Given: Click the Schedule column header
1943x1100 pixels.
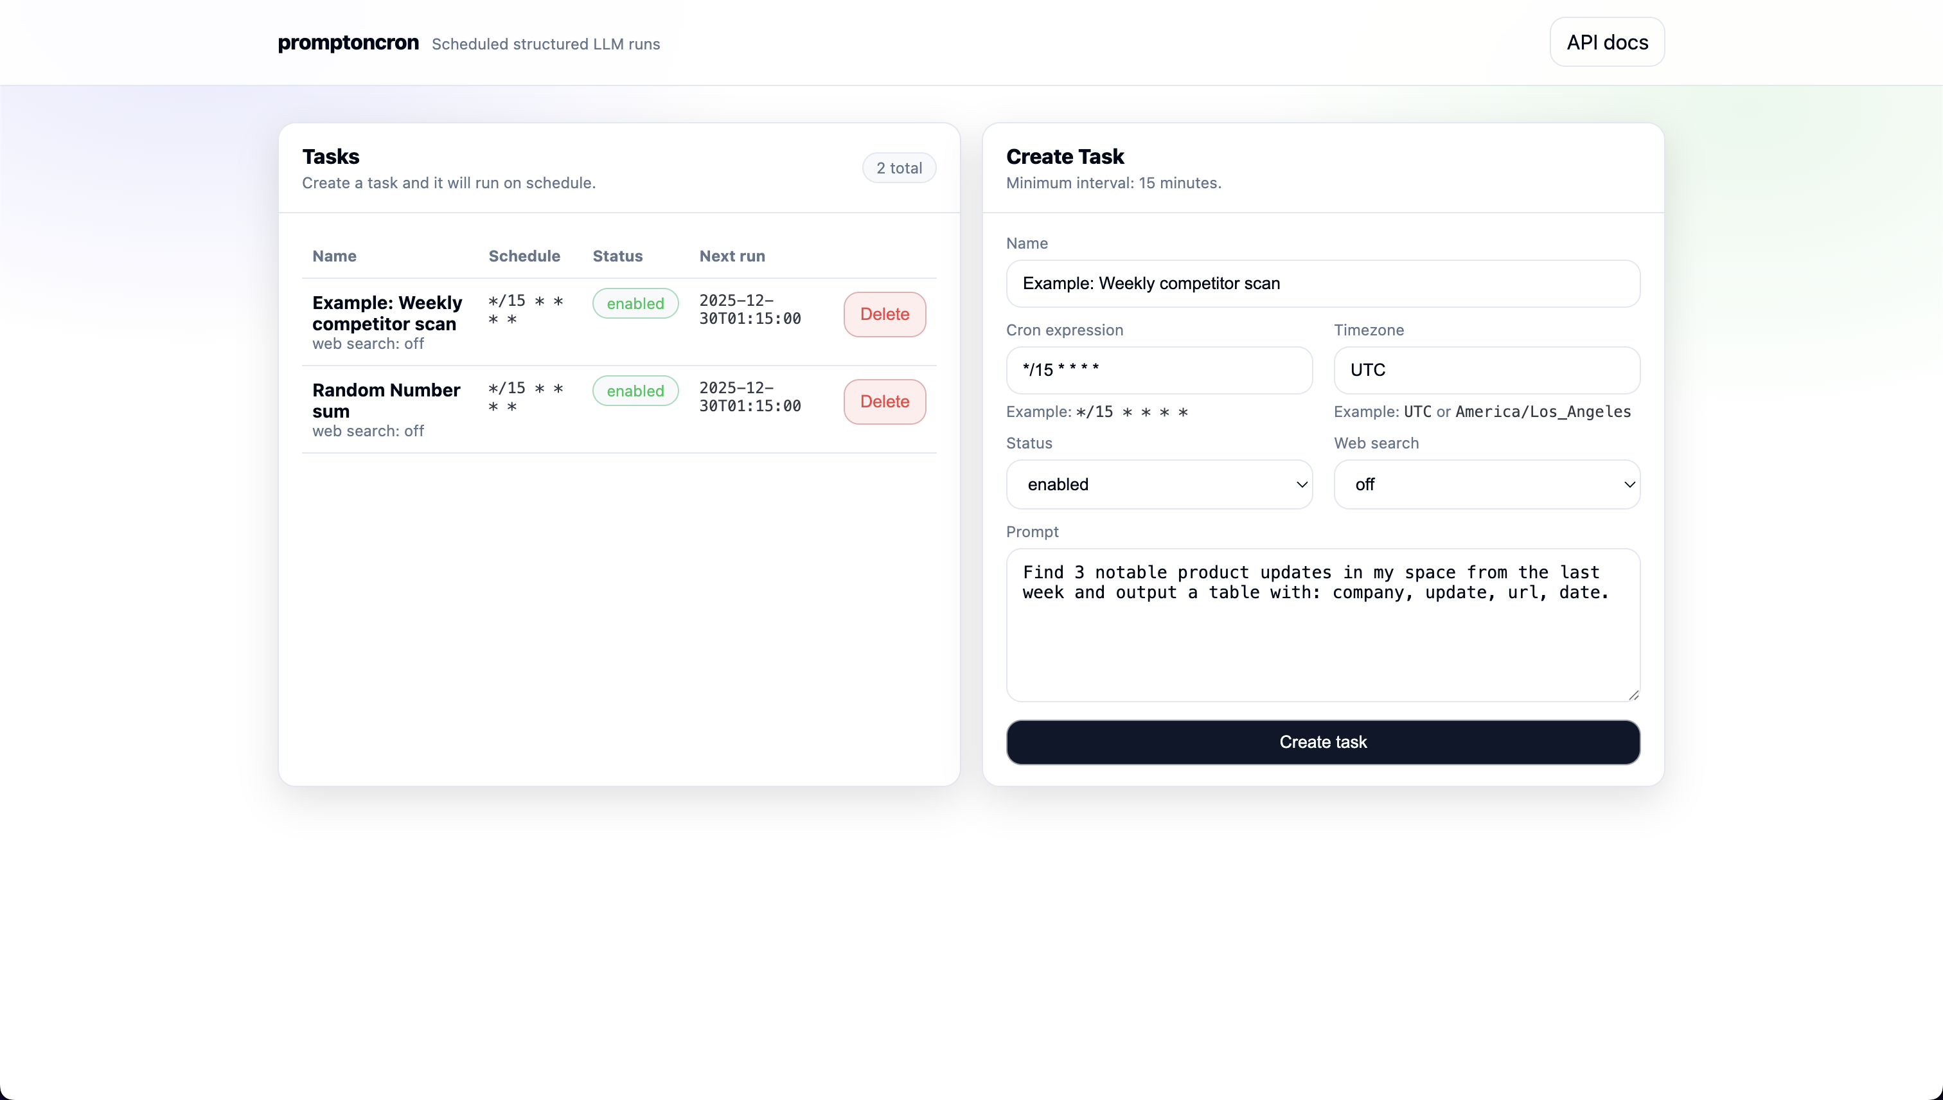Looking at the screenshot, I should point(524,256).
